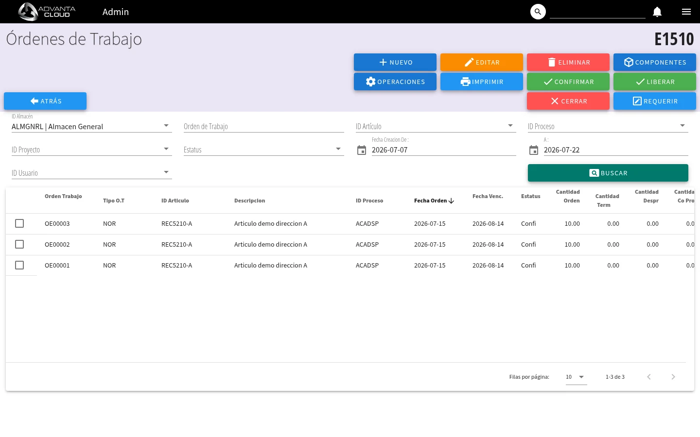Sort by Fecha Orden column

[430, 201]
